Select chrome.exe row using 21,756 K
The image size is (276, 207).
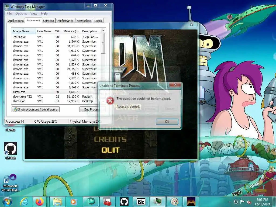pos(56,69)
